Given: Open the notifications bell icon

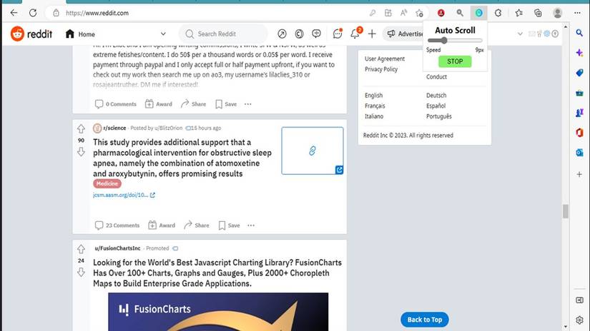Looking at the screenshot, I should coord(355,34).
